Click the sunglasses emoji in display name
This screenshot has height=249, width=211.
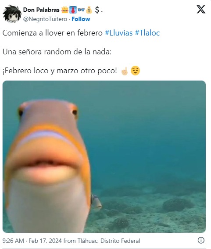coord(81,10)
